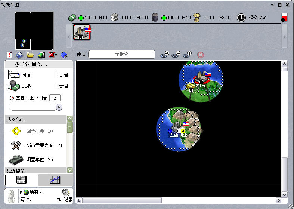The height and width of the screenshot is (209, 294).
Task: Select the 城市需要命令 (2) row
Action: pos(35,145)
